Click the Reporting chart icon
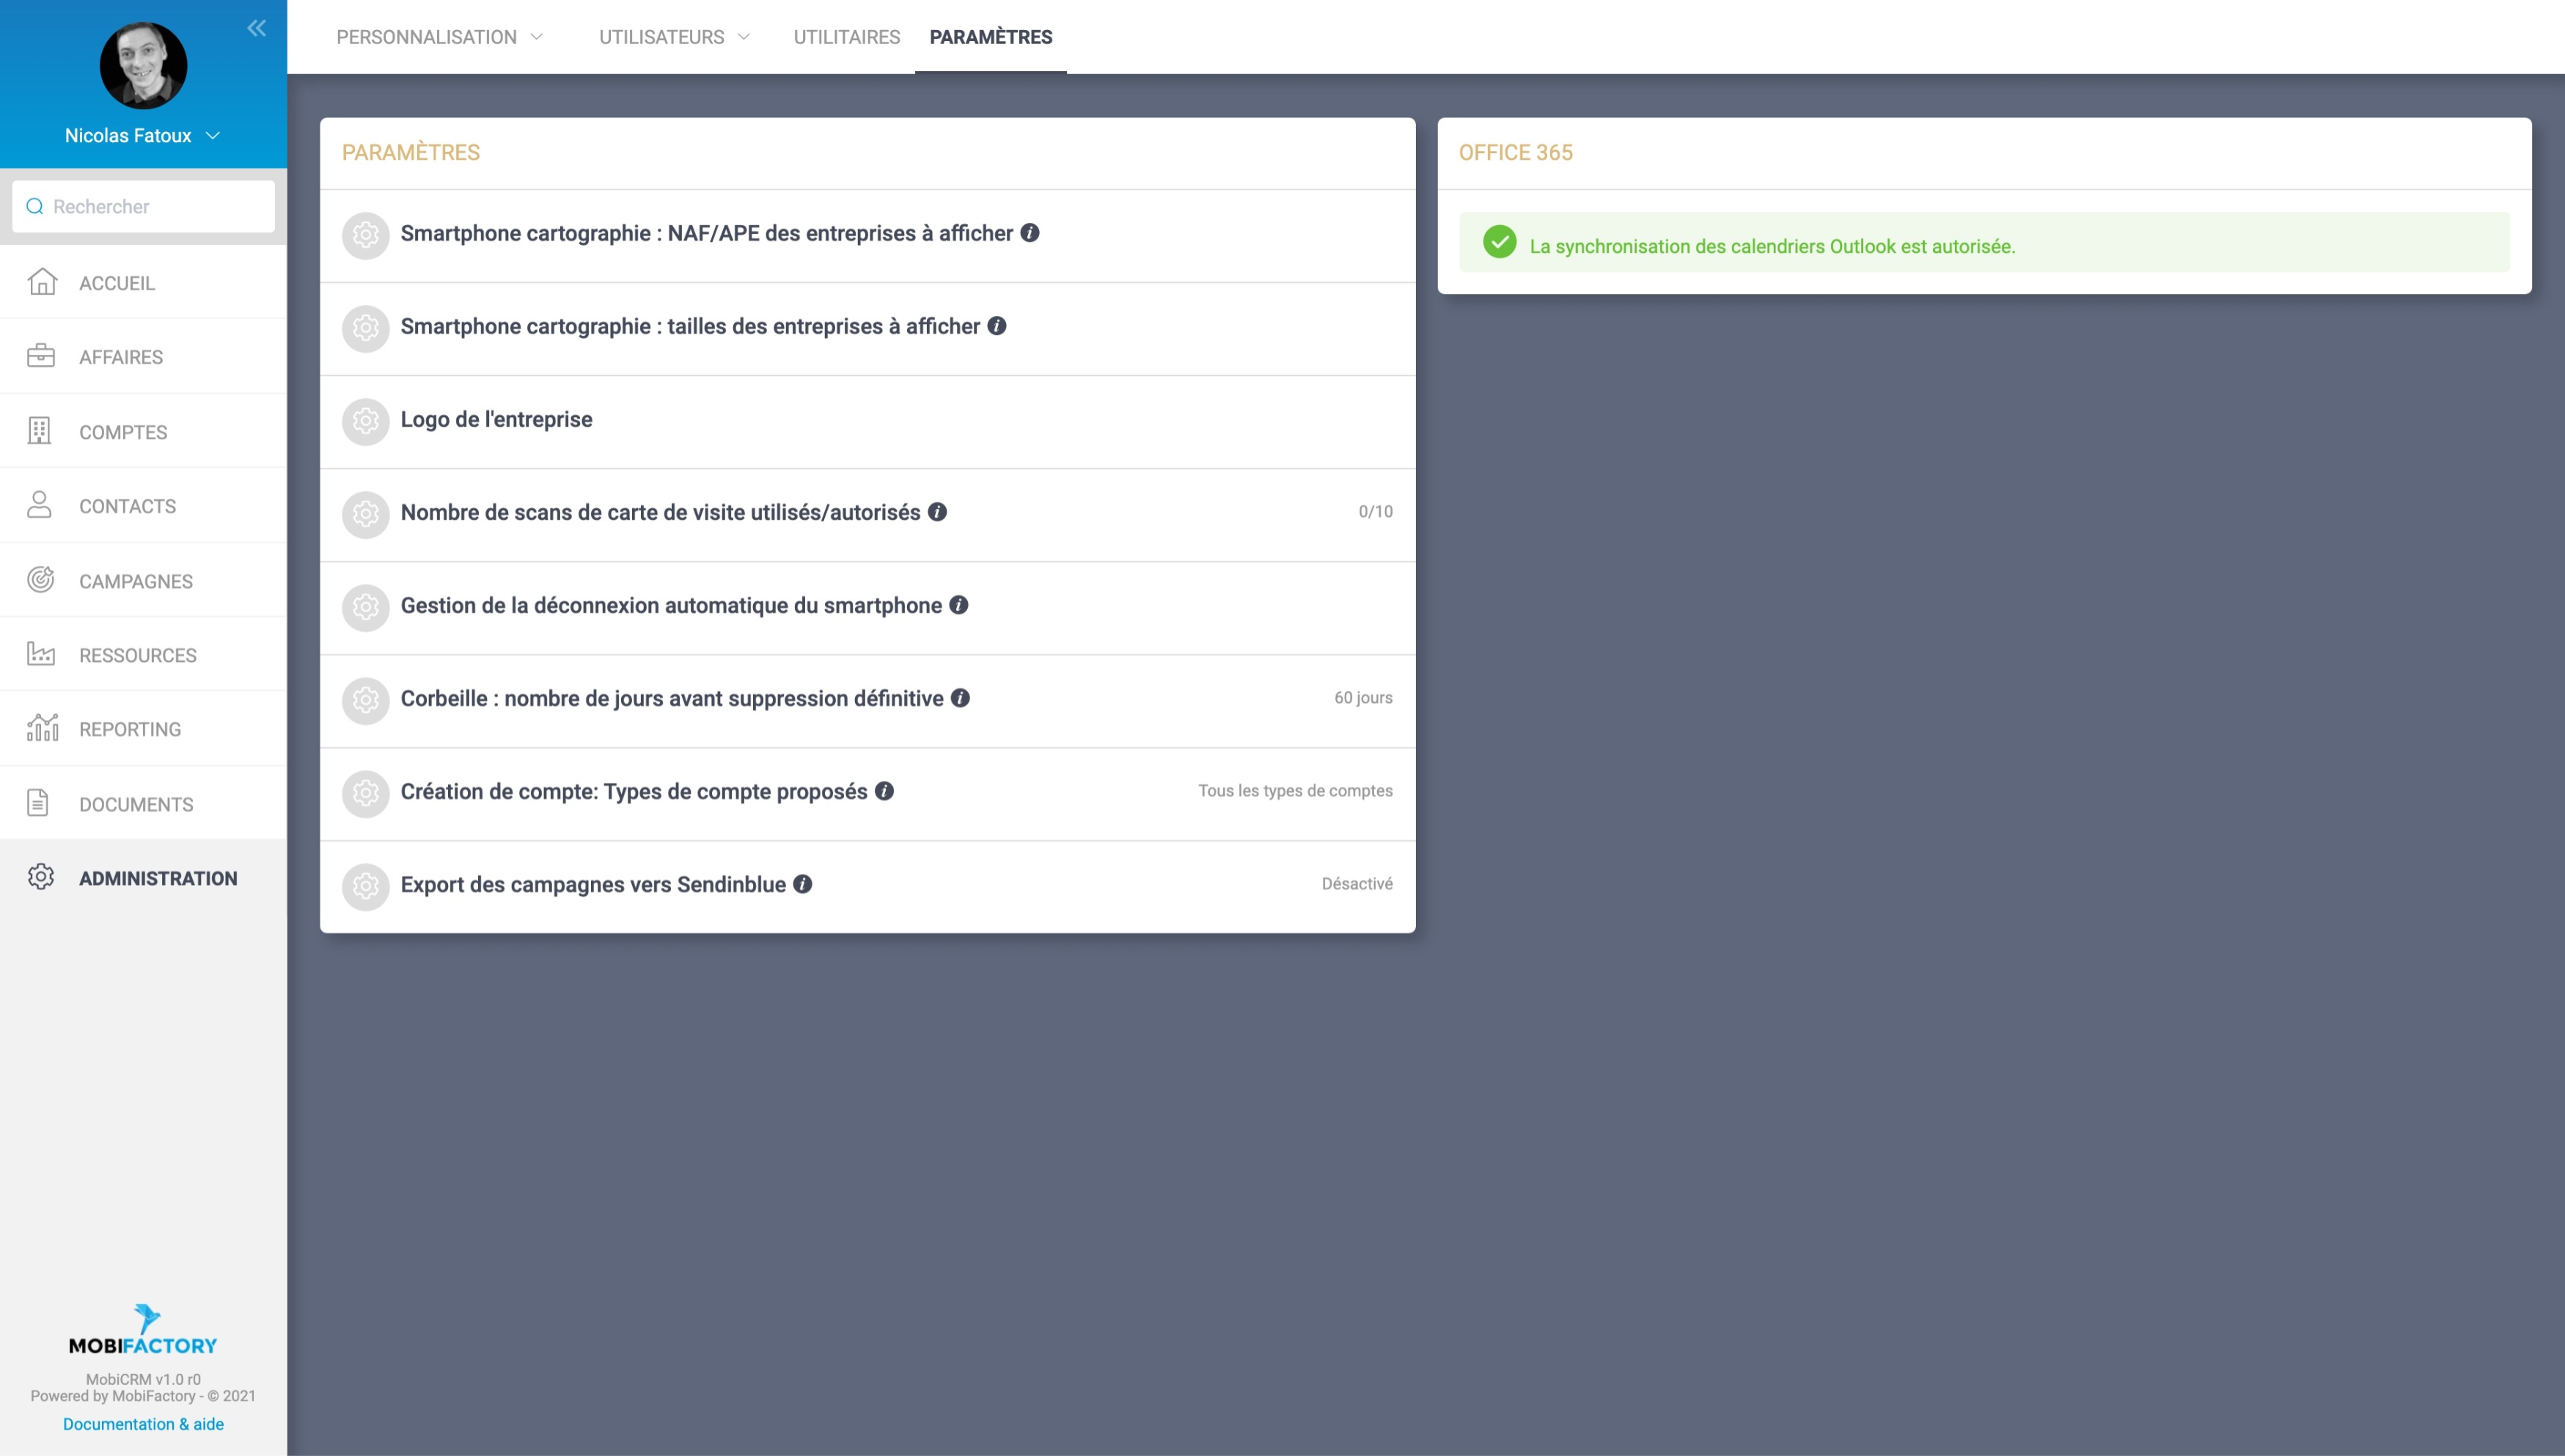Image resolution: width=2565 pixels, height=1456 pixels. [x=42, y=728]
